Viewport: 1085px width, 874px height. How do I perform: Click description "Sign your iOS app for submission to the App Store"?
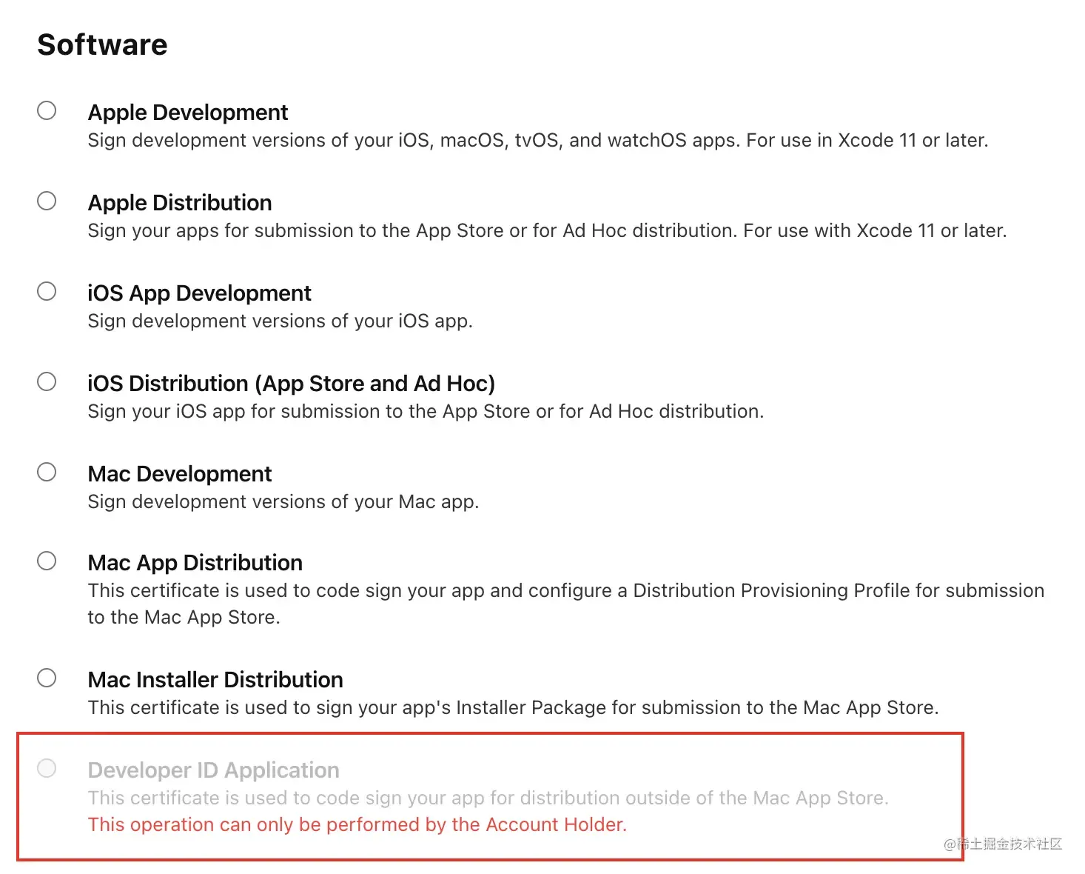(x=426, y=411)
